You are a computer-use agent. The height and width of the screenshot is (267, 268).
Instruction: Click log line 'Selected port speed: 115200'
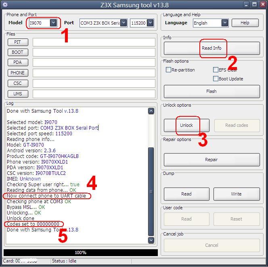pyautogui.click(x=40, y=134)
